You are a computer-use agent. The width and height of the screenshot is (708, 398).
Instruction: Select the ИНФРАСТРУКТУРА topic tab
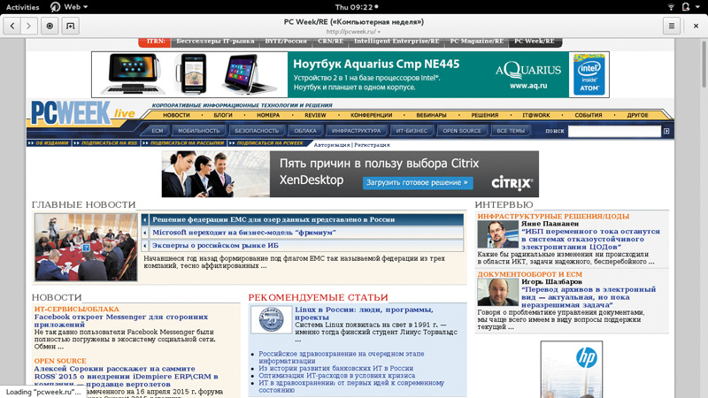pyautogui.click(x=357, y=131)
